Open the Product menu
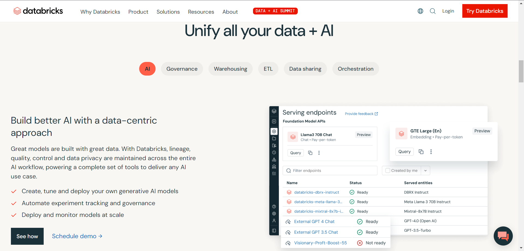Screen dimensions: 524x251 138,12
